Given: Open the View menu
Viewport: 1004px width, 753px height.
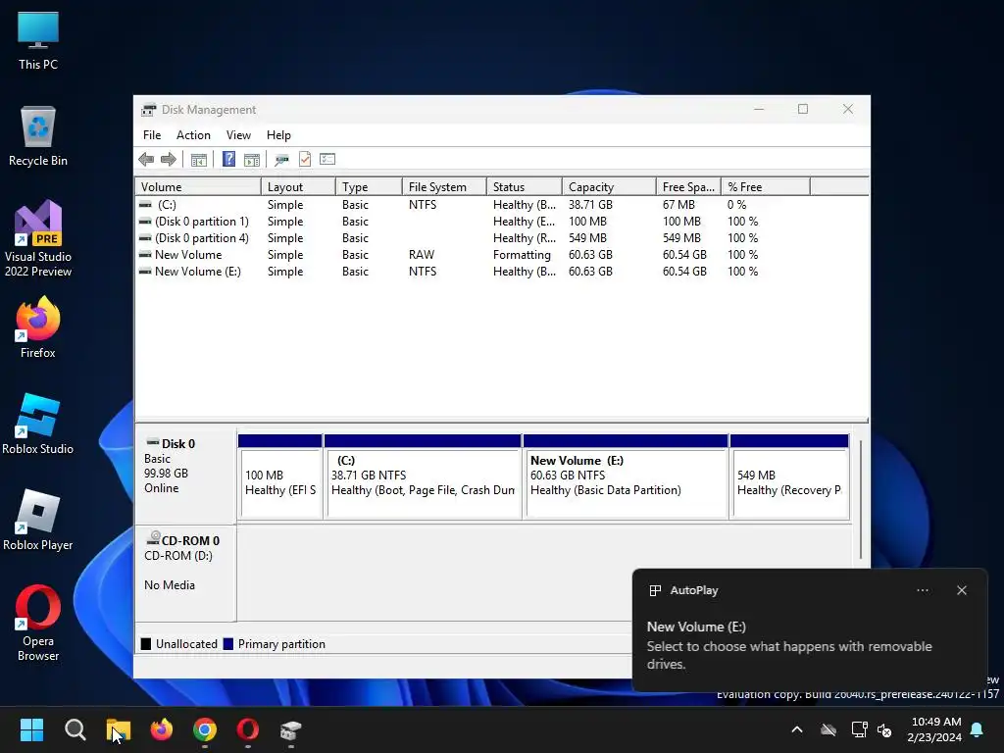Looking at the screenshot, I should (238, 135).
